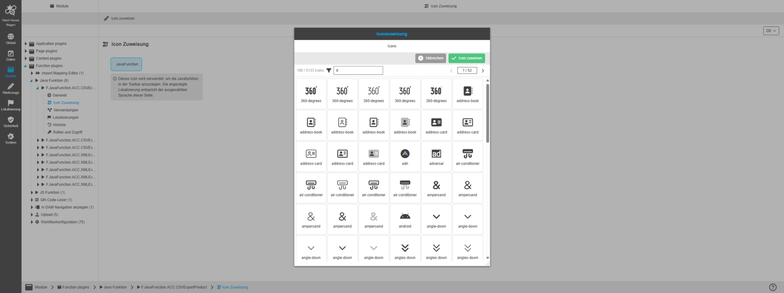Image resolution: width=784 pixels, height=293 pixels.
Task: Click the Abbrechen button
Action: point(430,58)
